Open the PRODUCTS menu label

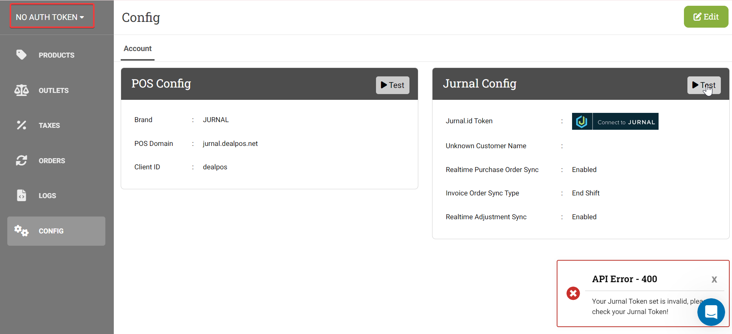[57, 55]
